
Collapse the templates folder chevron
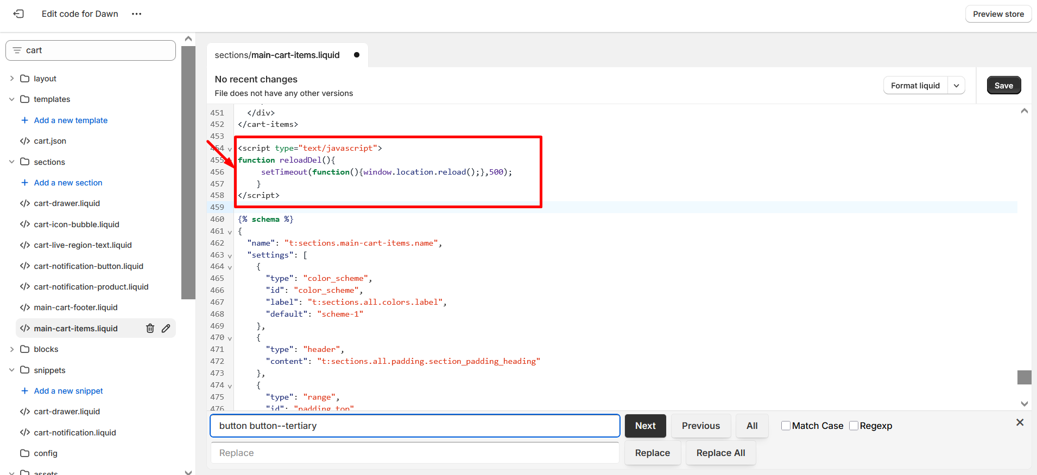point(12,99)
